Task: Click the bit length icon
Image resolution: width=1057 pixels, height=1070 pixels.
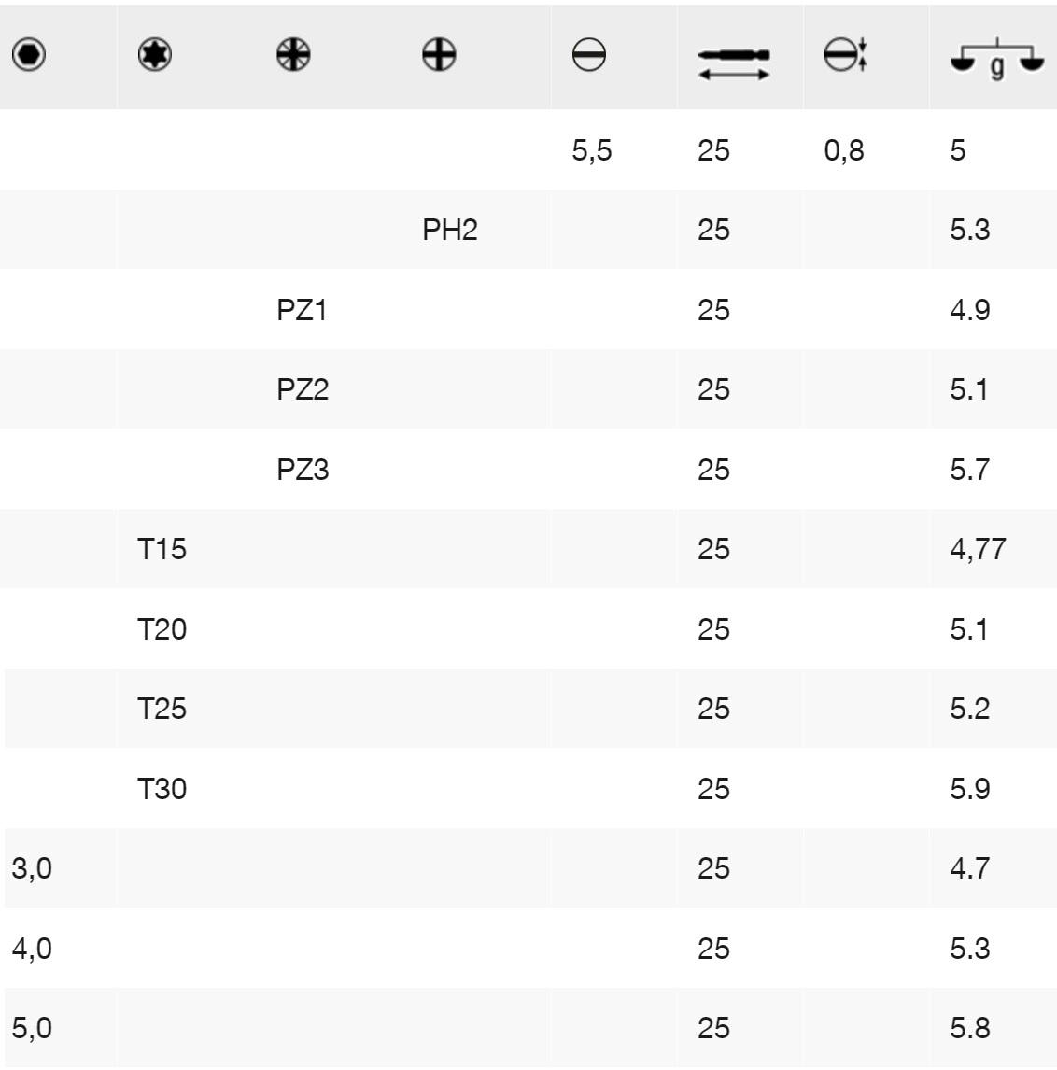Action: coord(734,63)
